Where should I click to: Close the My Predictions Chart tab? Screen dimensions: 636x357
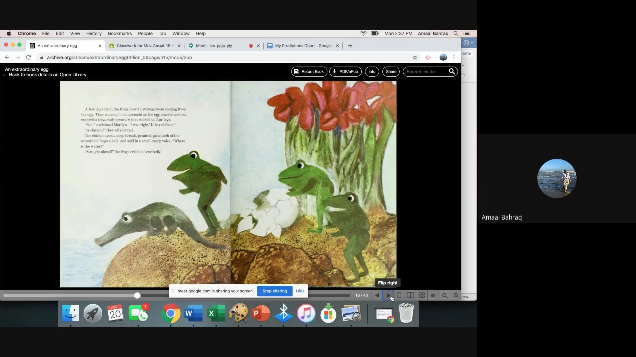point(337,46)
